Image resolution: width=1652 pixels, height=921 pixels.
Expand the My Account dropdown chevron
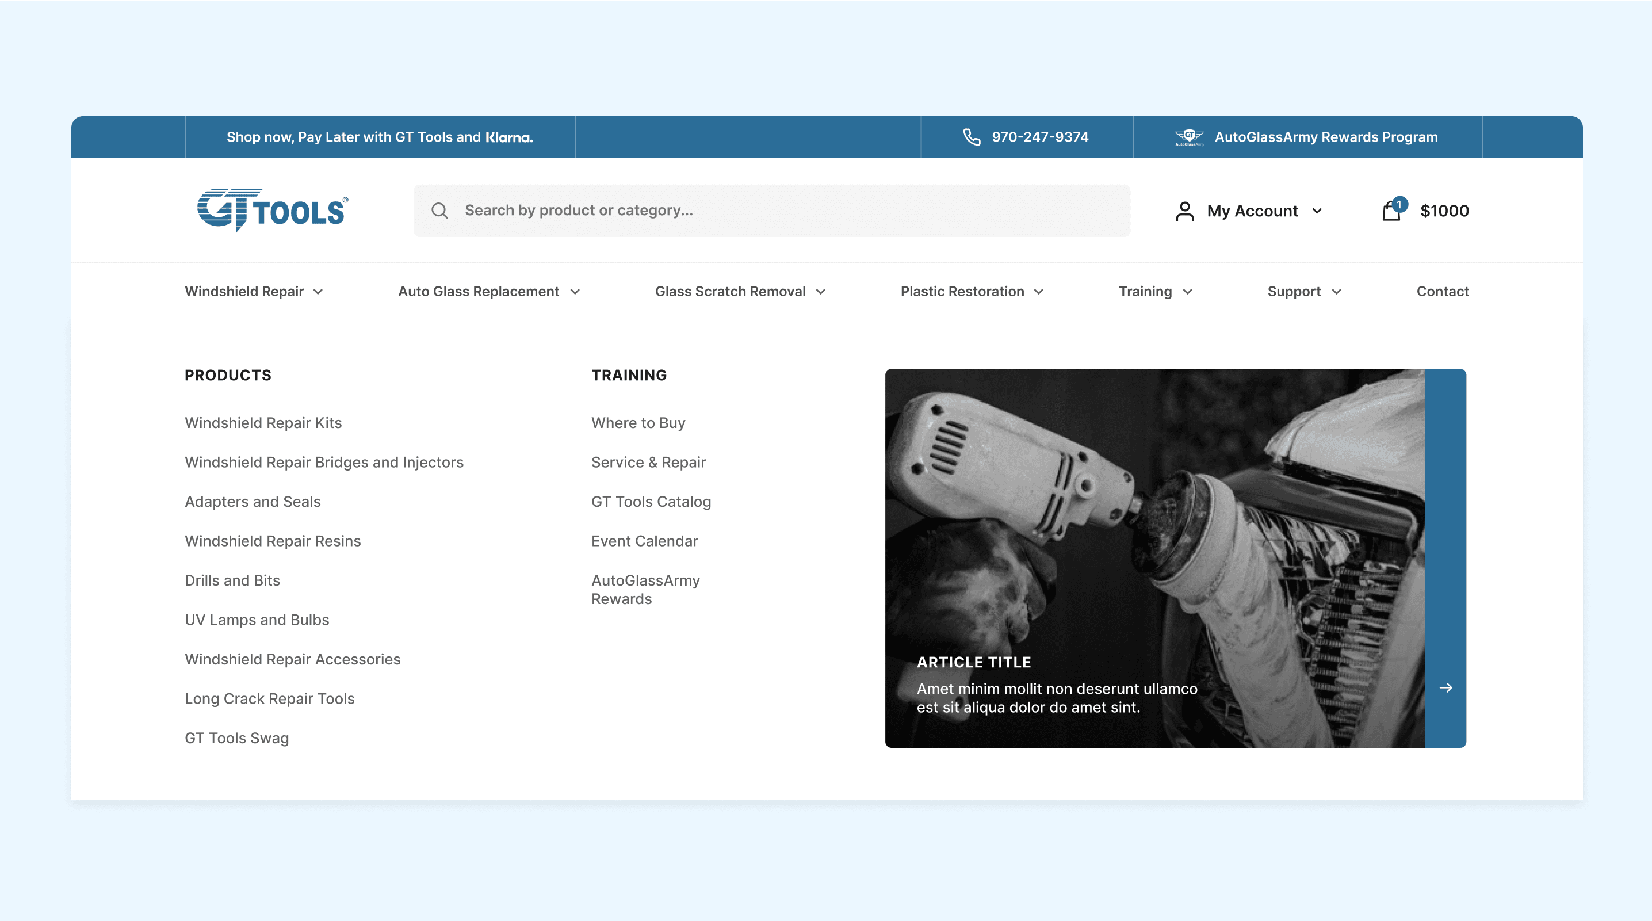click(x=1317, y=211)
